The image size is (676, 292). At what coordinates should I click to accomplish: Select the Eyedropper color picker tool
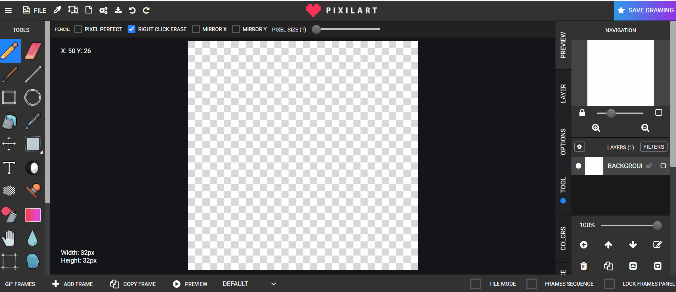tap(33, 121)
